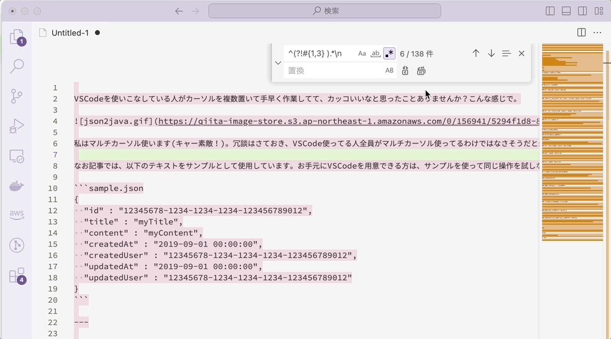The width and height of the screenshot is (611, 339).
Task: Click the ![json2java.gif] text on line 4
Action: (x=114, y=121)
